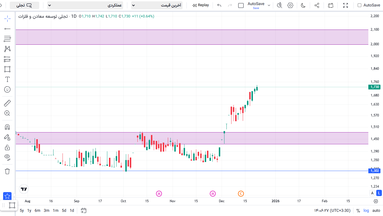Click the trash icon to remove drawings
The image size is (383, 216).
tap(7, 171)
